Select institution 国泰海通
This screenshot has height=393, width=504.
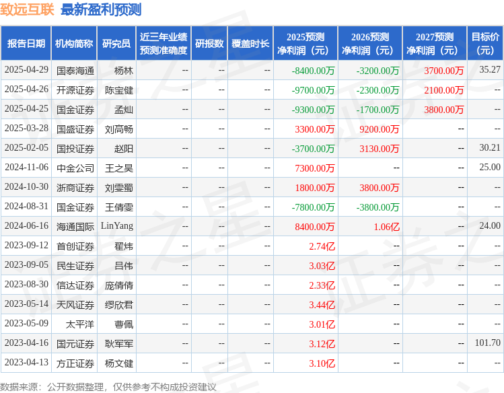pyautogui.click(x=75, y=71)
